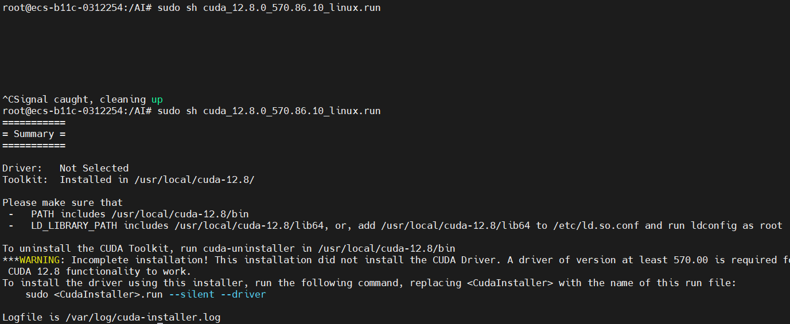This screenshot has height=324, width=790.
Task: Click the blue --silent flag
Action: pyautogui.click(x=194, y=294)
